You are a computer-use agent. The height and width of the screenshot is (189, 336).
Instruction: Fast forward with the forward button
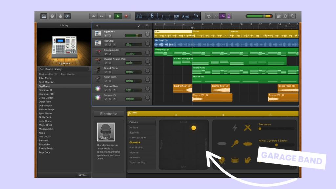tap(102, 16)
